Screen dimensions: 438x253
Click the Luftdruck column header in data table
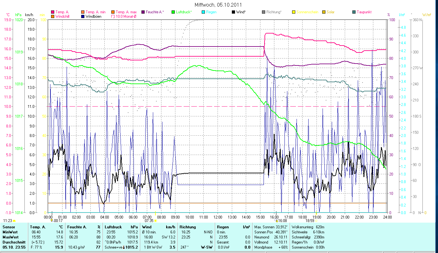coord(114,227)
